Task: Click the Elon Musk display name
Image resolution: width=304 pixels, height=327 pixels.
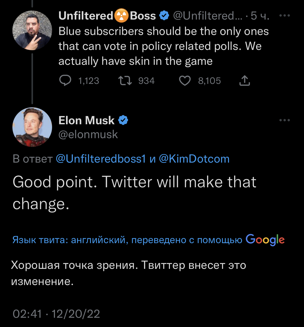Action: pyautogui.click(x=86, y=120)
